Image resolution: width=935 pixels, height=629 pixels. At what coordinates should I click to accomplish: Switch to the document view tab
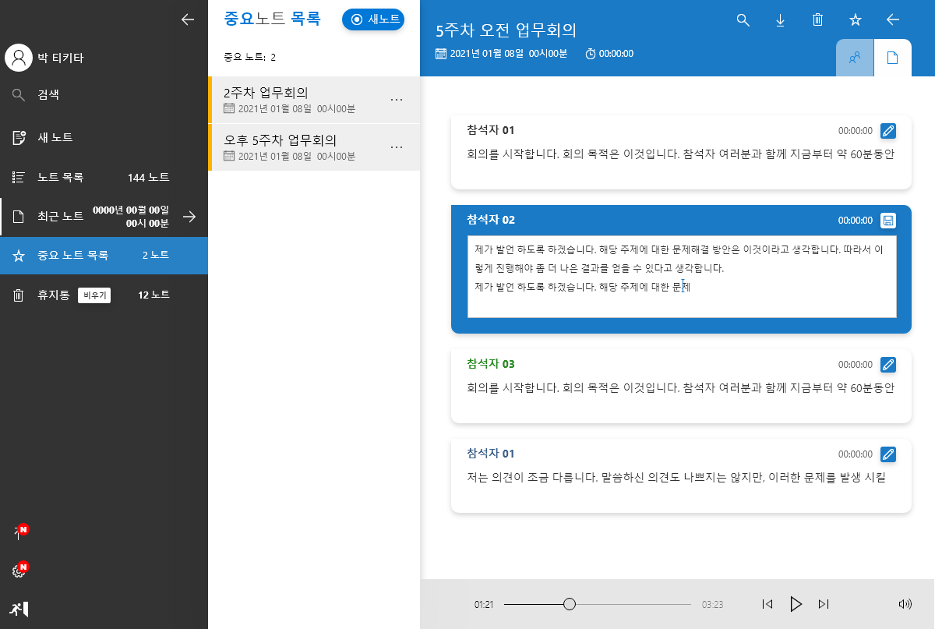(x=893, y=58)
